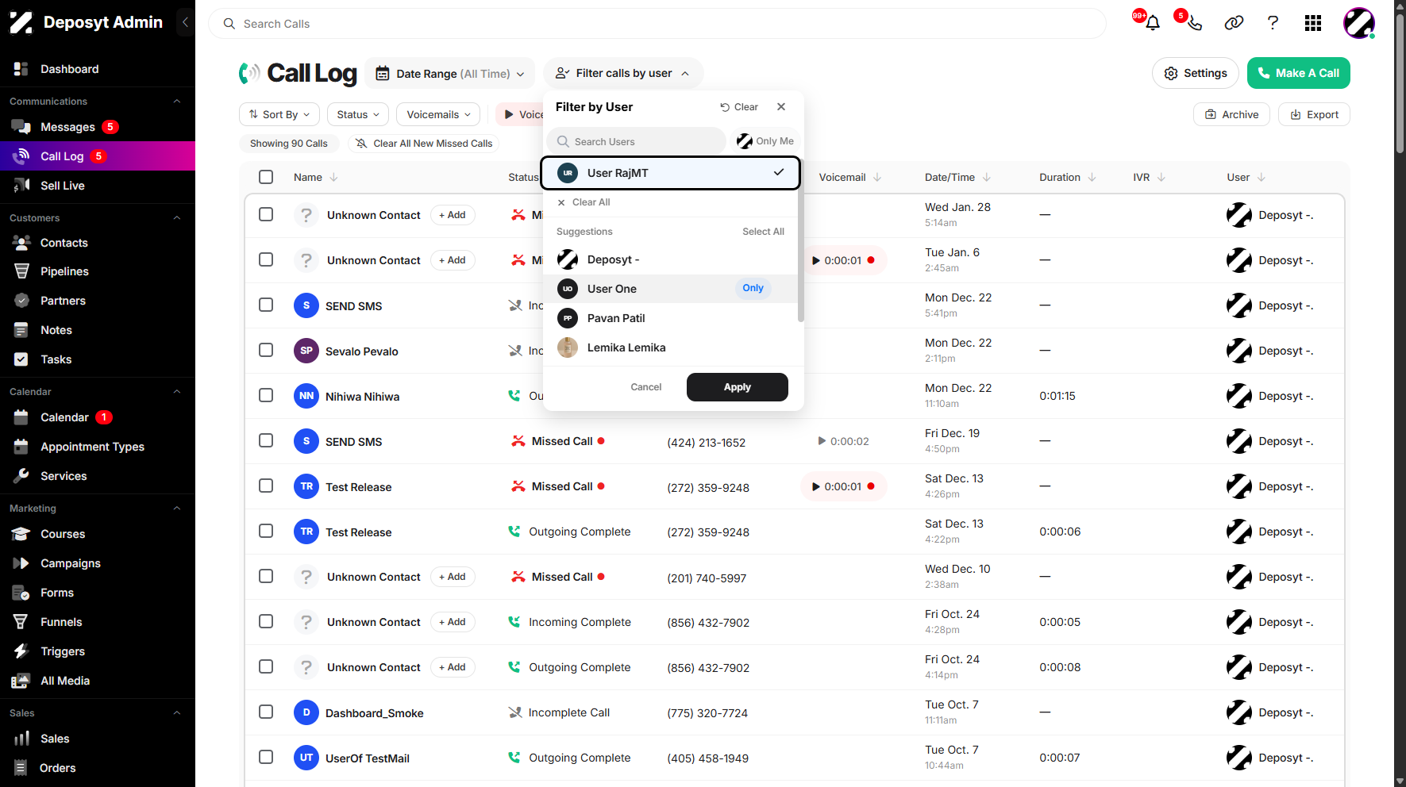
Task: Open the Dashboard sidebar icon
Action: pyautogui.click(x=21, y=69)
